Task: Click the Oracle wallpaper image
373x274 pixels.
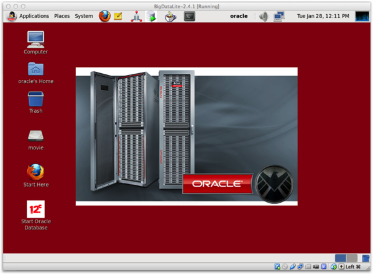Action: click(x=186, y=136)
